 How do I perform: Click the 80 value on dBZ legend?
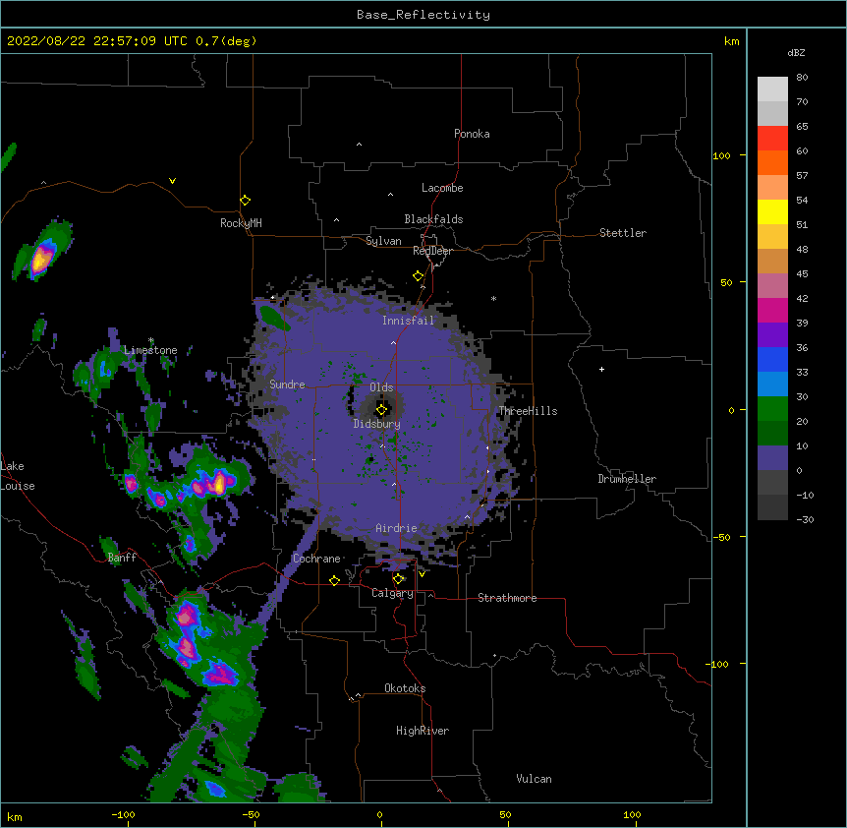[802, 78]
